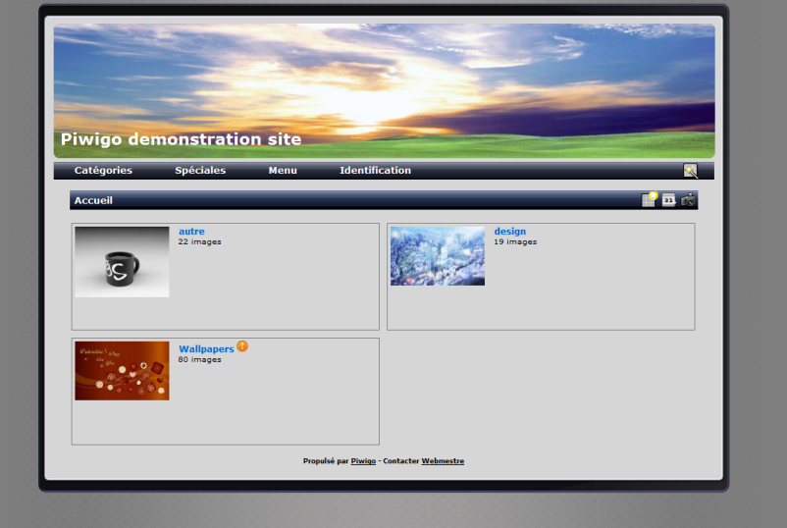787x528 pixels.
Task: Select the Menu item in navigation bar
Action: coord(283,171)
